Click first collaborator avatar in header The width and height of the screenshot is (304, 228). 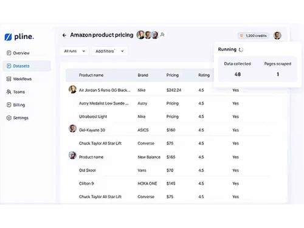140,35
